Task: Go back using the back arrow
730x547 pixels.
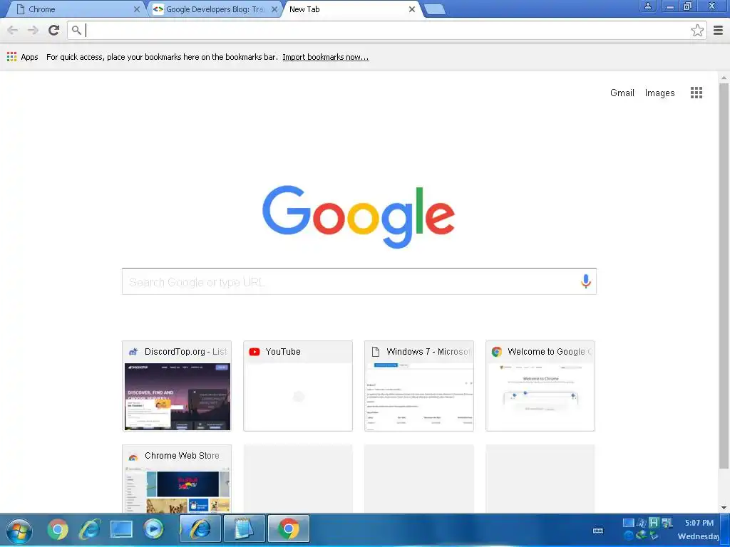Action: click(13, 30)
